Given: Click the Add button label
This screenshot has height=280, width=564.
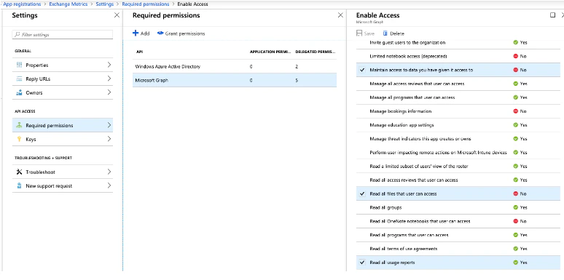Looking at the screenshot, I should point(145,33).
